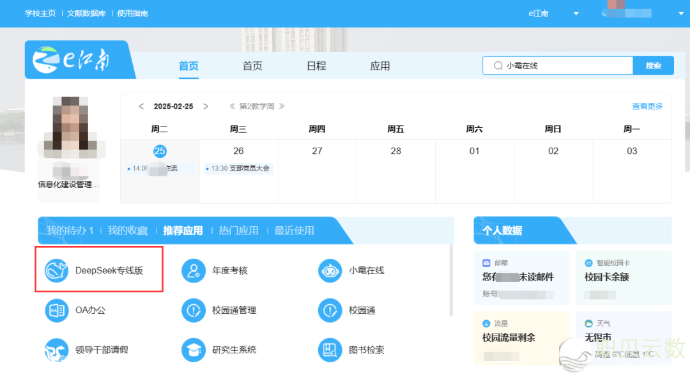Open the 未读邮件 card
This screenshot has height=377, width=690.
point(521,278)
